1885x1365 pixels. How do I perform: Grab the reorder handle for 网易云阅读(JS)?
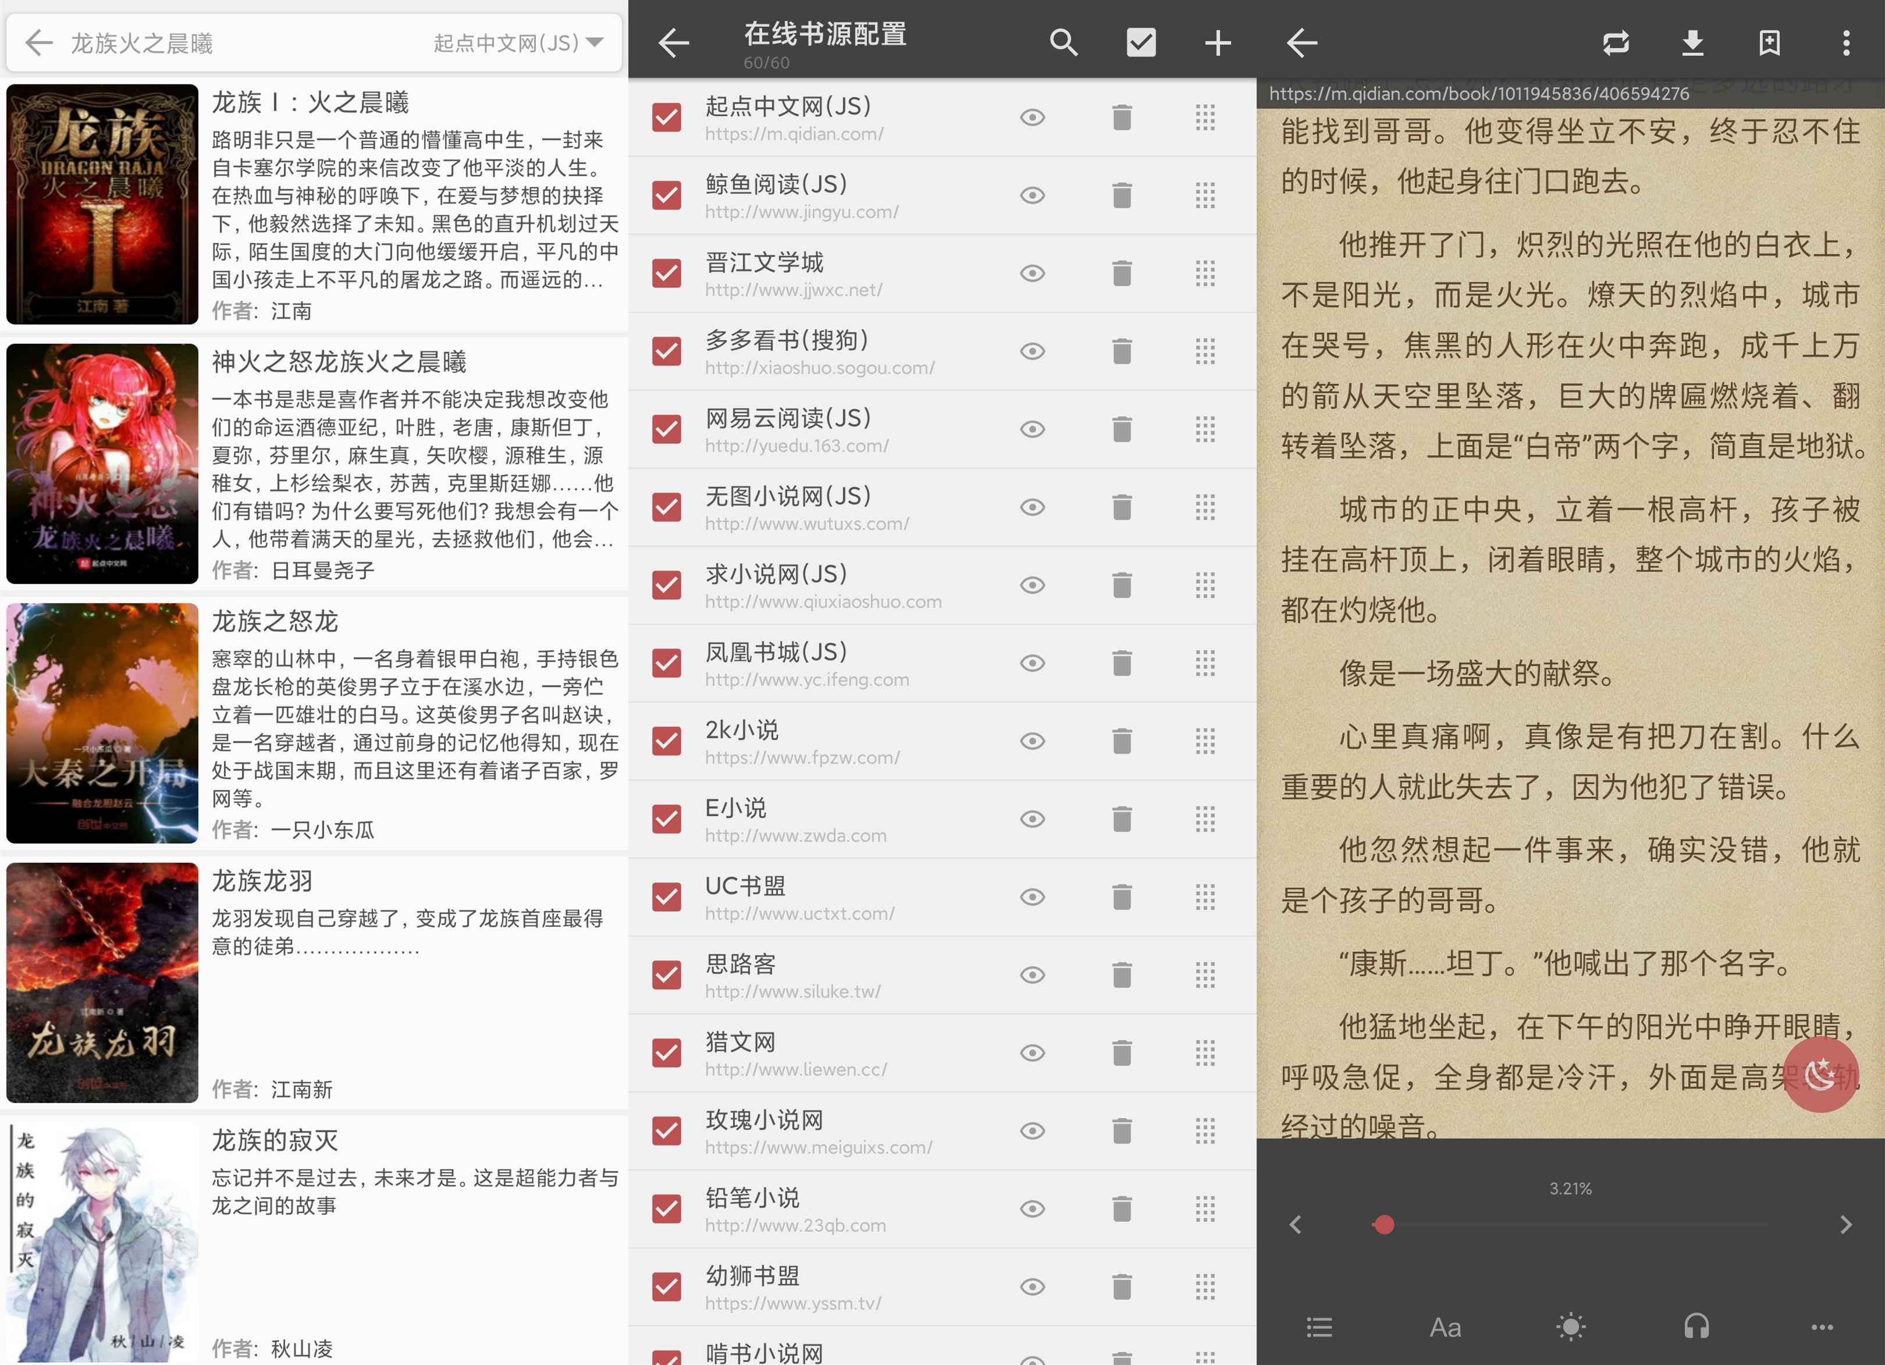click(1205, 429)
